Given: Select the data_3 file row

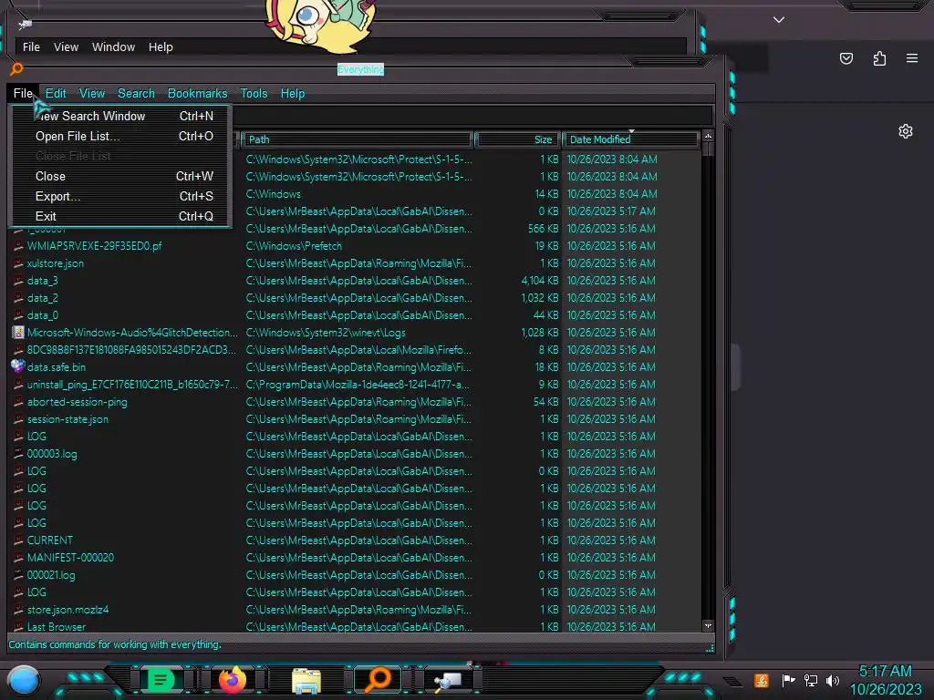Looking at the screenshot, I should [355, 281].
